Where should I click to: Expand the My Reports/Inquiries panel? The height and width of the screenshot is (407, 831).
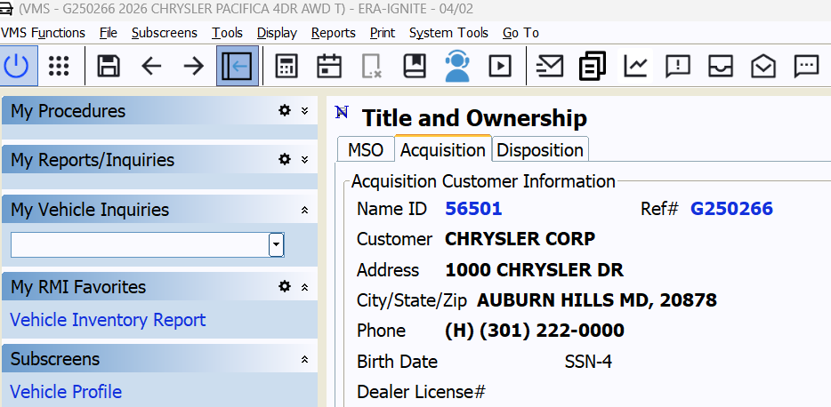(305, 159)
